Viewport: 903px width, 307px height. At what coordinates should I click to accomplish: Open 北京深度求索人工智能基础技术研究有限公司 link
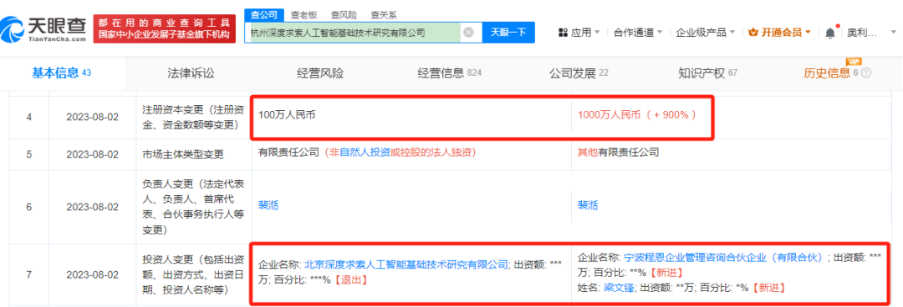pyautogui.click(x=406, y=264)
